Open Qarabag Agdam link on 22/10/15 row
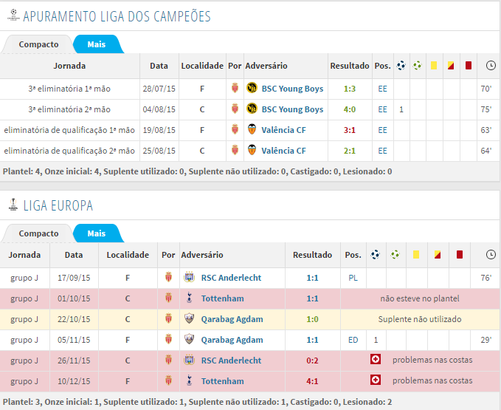The width and height of the screenshot is (501, 410). coord(232,319)
